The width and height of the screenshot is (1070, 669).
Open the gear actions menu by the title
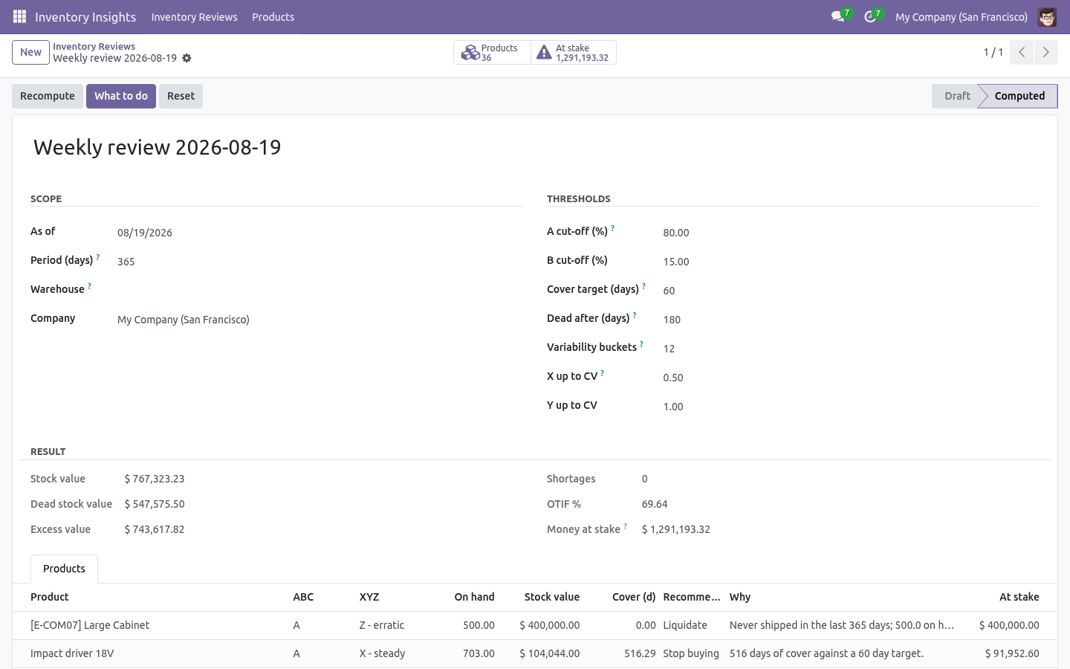pos(187,58)
